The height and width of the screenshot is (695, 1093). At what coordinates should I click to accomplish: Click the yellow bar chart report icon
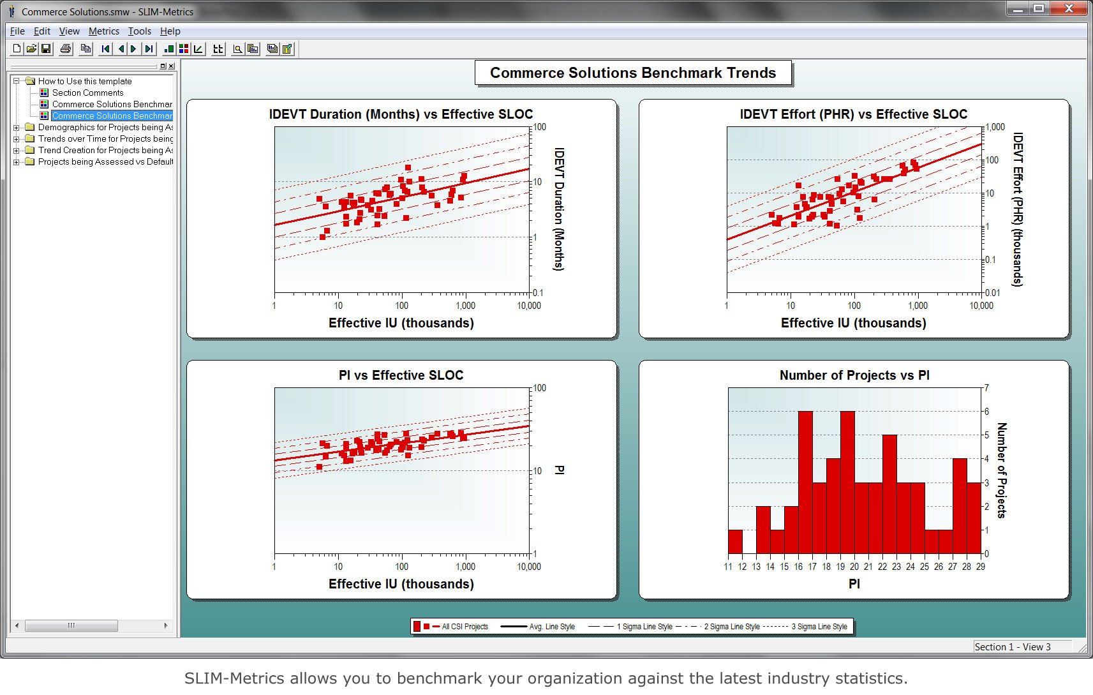coord(253,49)
